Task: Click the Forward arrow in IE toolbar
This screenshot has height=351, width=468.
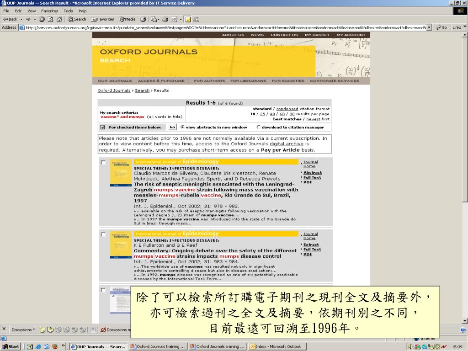Action: click(x=28, y=19)
